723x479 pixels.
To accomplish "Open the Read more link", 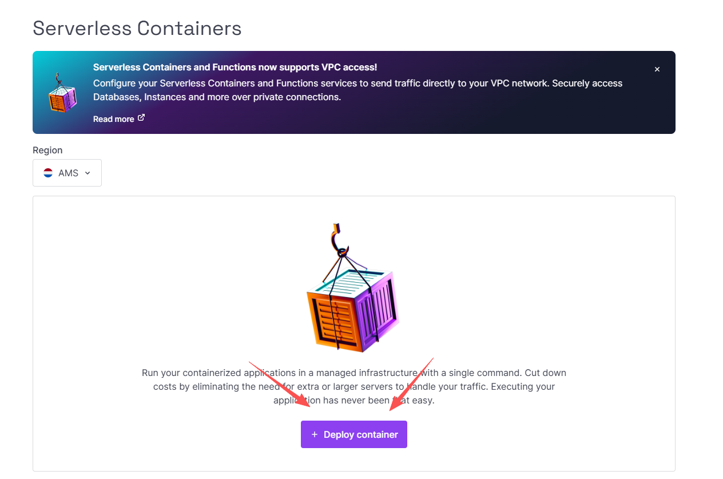I will [x=113, y=119].
